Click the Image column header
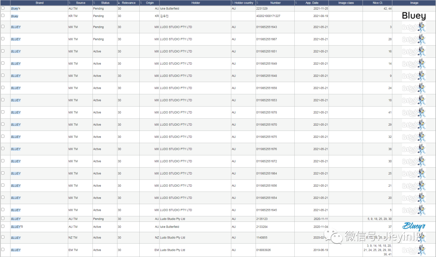The width and height of the screenshot is (436, 257). [x=414, y=3]
